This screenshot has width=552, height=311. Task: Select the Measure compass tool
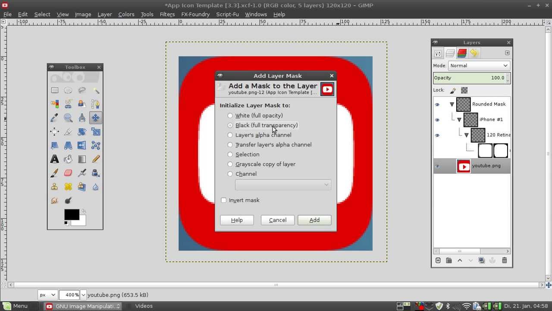tap(82, 118)
